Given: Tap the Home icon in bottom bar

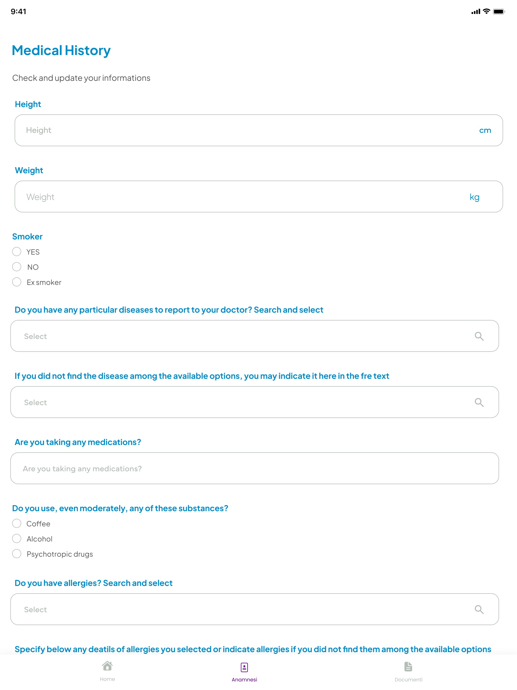Looking at the screenshot, I should point(107,666).
